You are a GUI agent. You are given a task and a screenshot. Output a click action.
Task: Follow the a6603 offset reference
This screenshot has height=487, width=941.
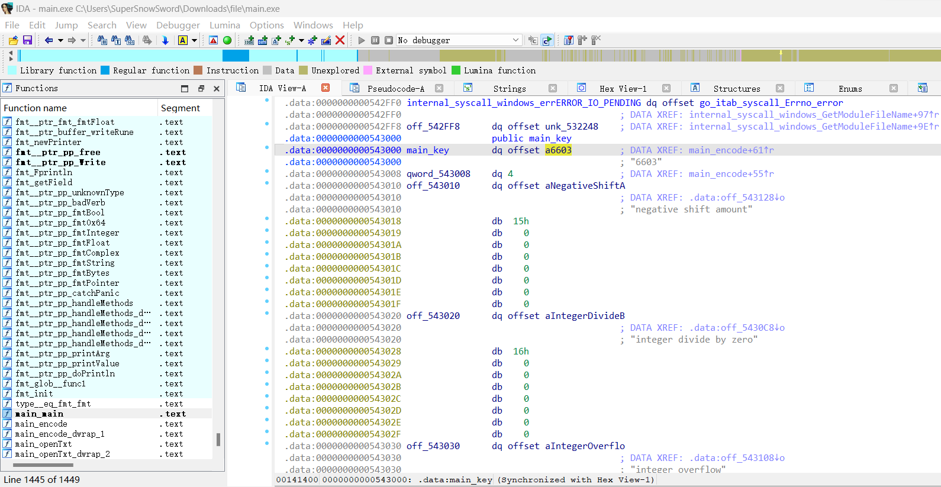(558, 150)
